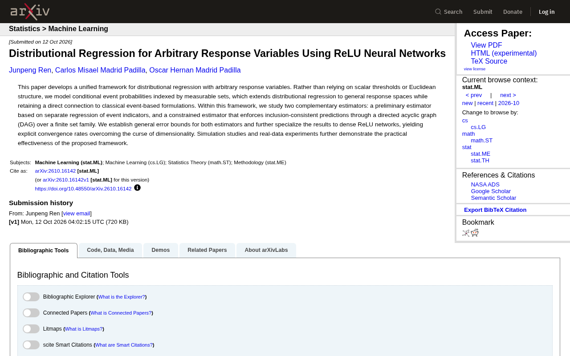
Task: Enable scite Smart Citations toggle
Action: pos(31,345)
